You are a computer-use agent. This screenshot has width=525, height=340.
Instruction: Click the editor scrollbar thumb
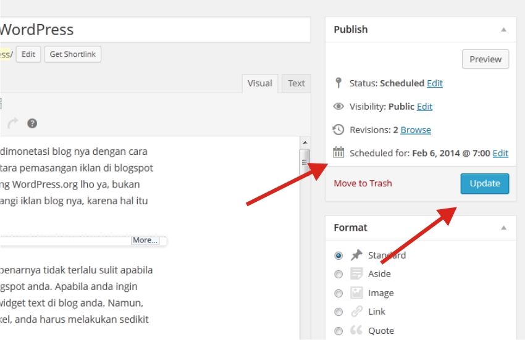[304, 162]
